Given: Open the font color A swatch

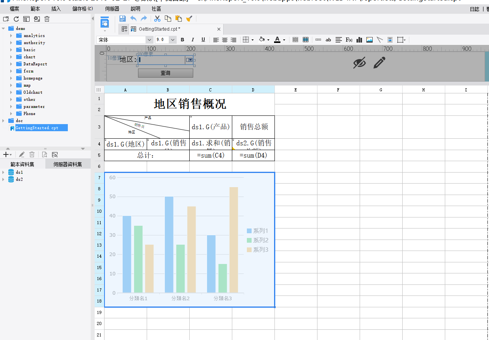Looking at the screenshot, I should point(277,40).
